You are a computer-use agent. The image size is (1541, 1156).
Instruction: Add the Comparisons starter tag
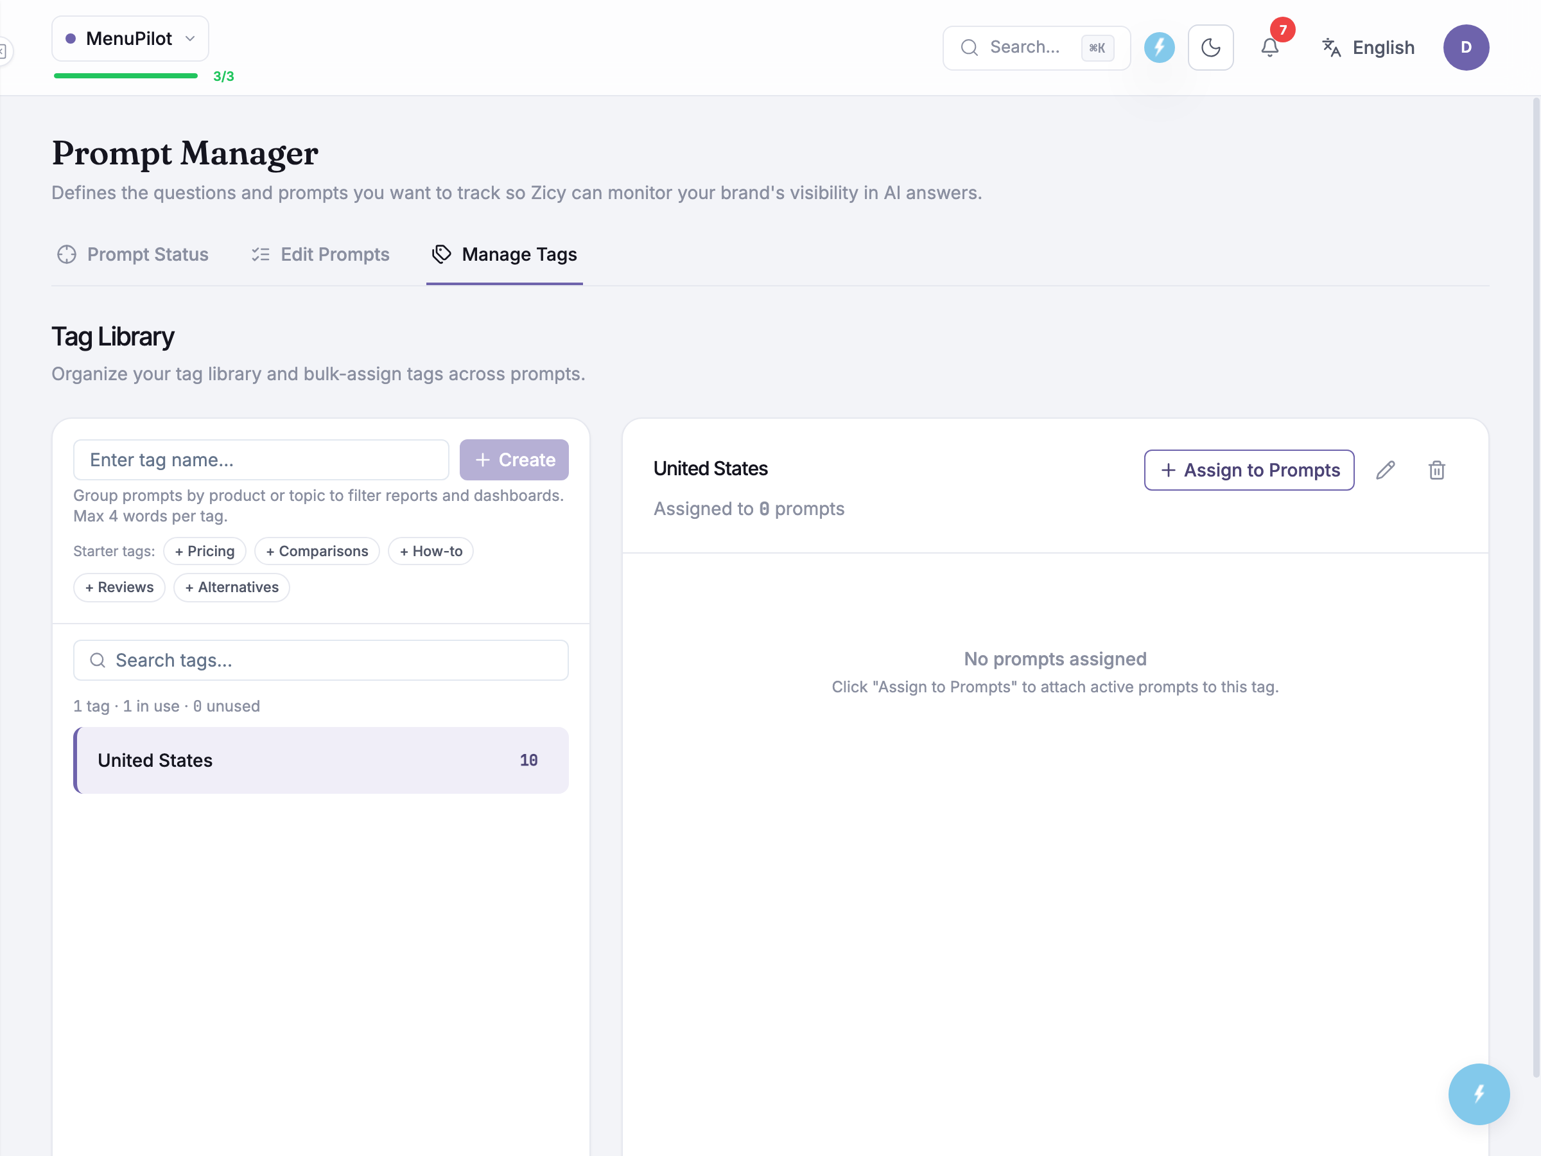(x=317, y=551)
